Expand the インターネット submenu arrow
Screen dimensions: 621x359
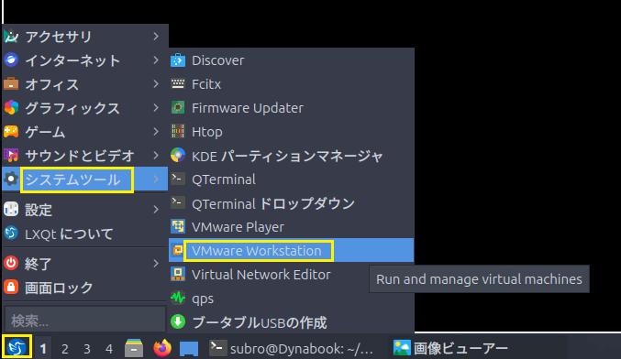click(156, 60)
